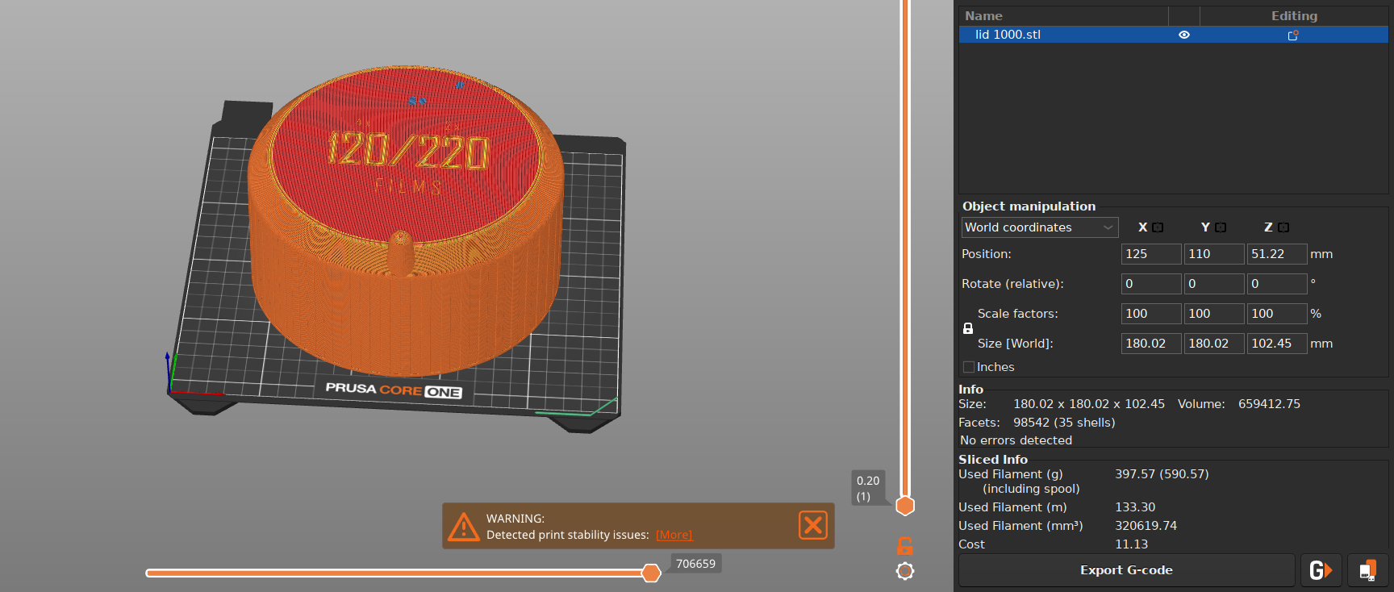Dismiss the print stability warning

812,525
